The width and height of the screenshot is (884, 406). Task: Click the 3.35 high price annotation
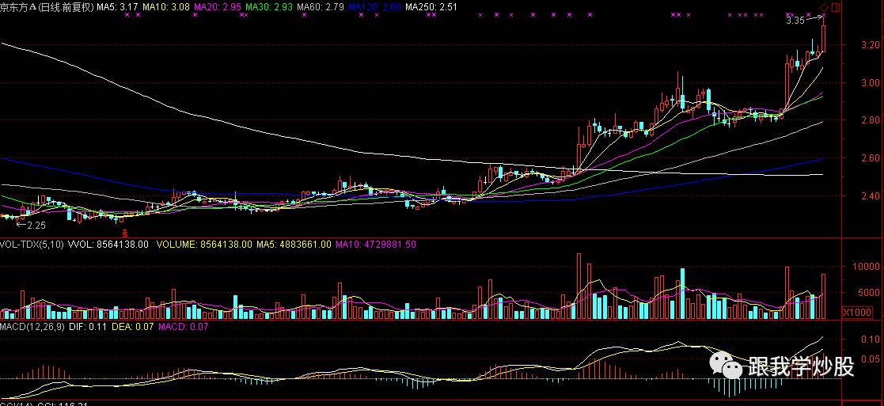point(795,21)
